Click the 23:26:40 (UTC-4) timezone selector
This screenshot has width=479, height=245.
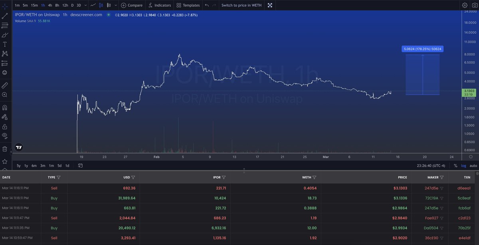point(431,165)
